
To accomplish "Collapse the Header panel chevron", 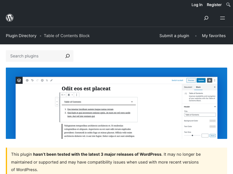I will coord(215,107).
